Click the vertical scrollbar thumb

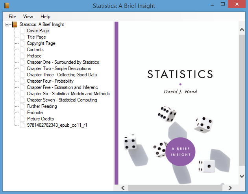(x=242, y=100)
